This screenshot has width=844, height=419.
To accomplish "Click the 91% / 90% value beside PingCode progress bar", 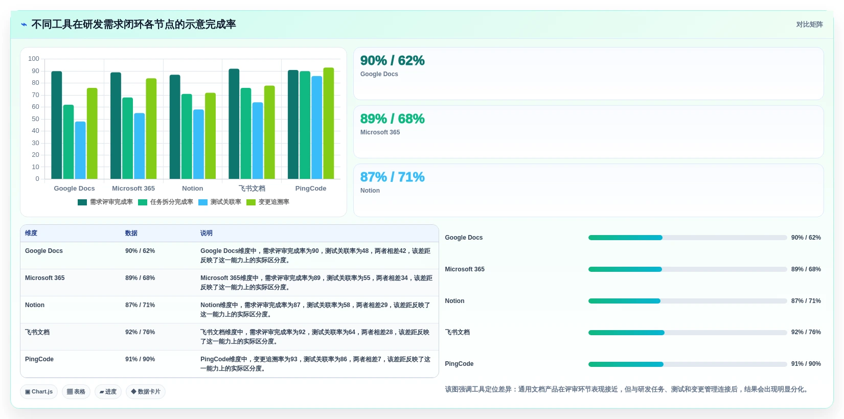I will point(806,364).
